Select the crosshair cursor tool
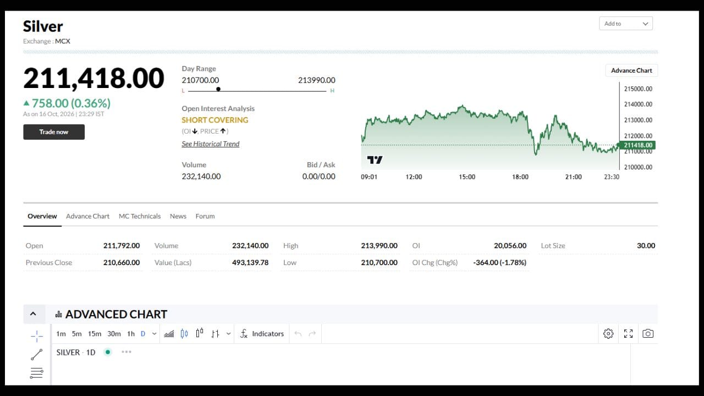This screenshot has height=396, width=704. click(37, 335)
